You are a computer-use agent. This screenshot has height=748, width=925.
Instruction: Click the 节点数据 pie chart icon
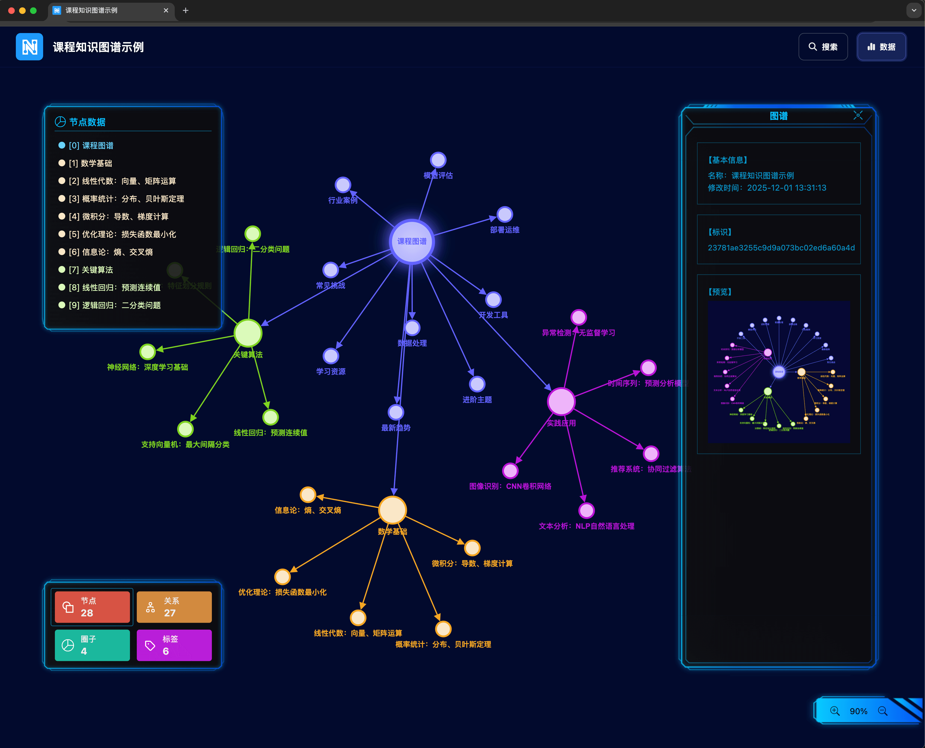click(60, 122)
